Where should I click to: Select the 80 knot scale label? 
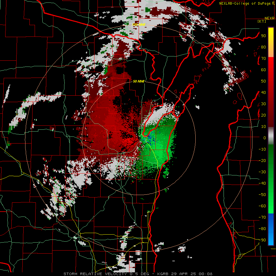(263, 47)
